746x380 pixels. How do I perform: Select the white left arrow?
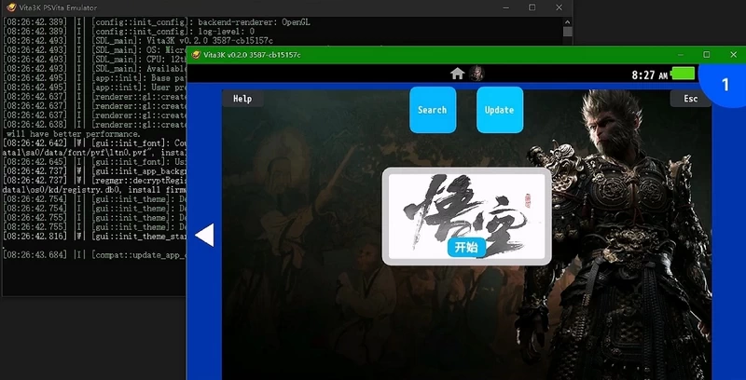204,235
